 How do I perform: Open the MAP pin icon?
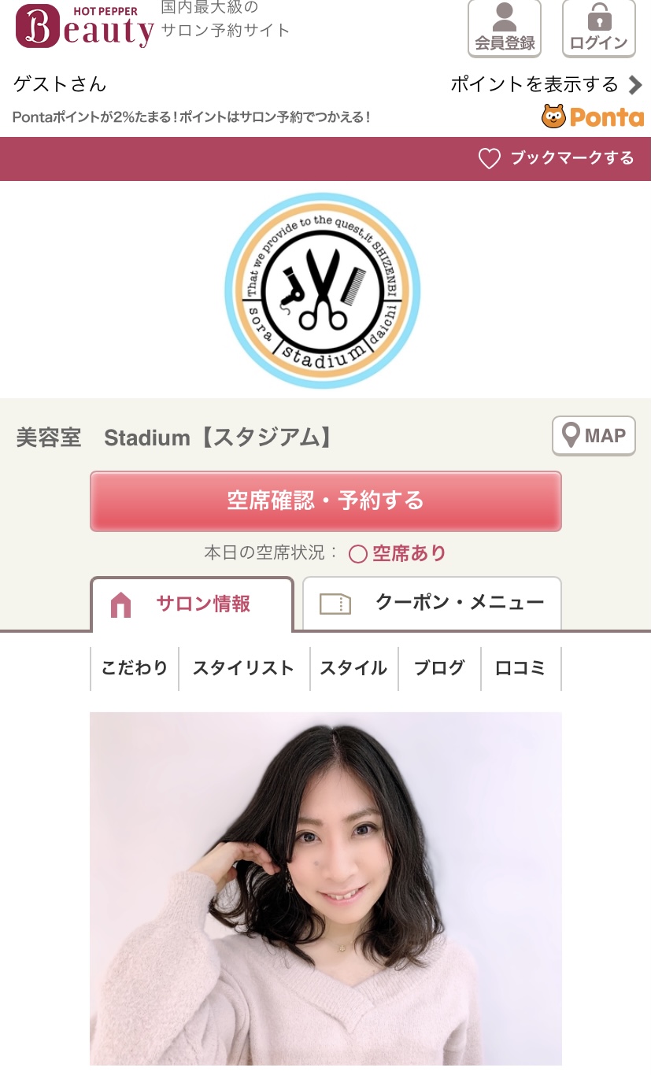point(571,435)
